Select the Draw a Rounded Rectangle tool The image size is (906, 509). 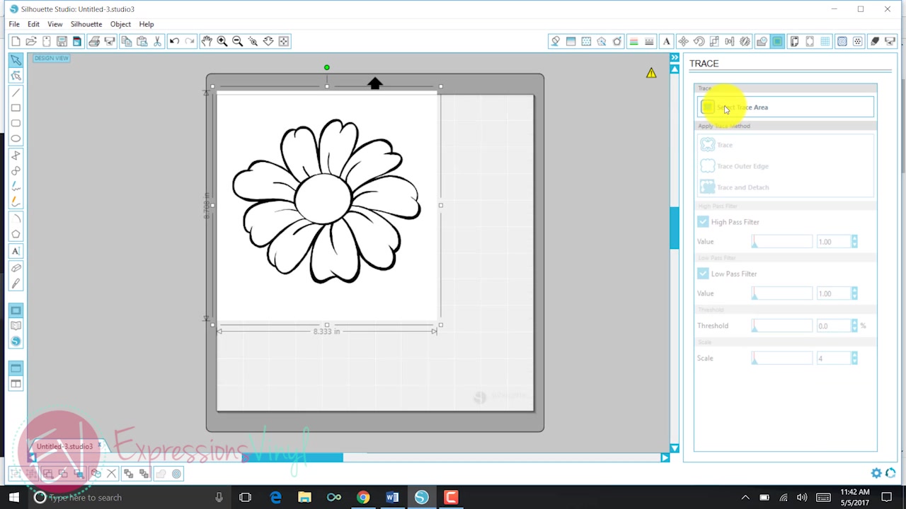click(16, 124)
